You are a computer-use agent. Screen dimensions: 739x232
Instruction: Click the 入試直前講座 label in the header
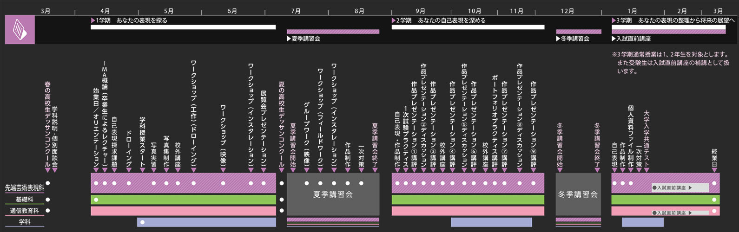point(631,39)
